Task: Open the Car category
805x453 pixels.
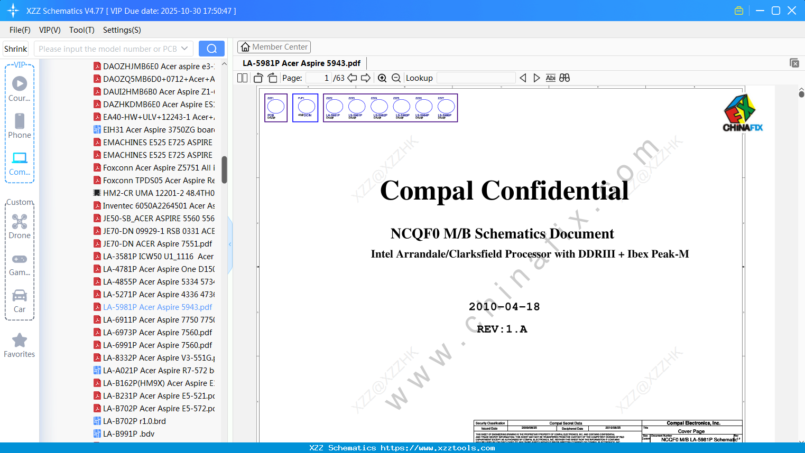Action: (x=20, y=301)
